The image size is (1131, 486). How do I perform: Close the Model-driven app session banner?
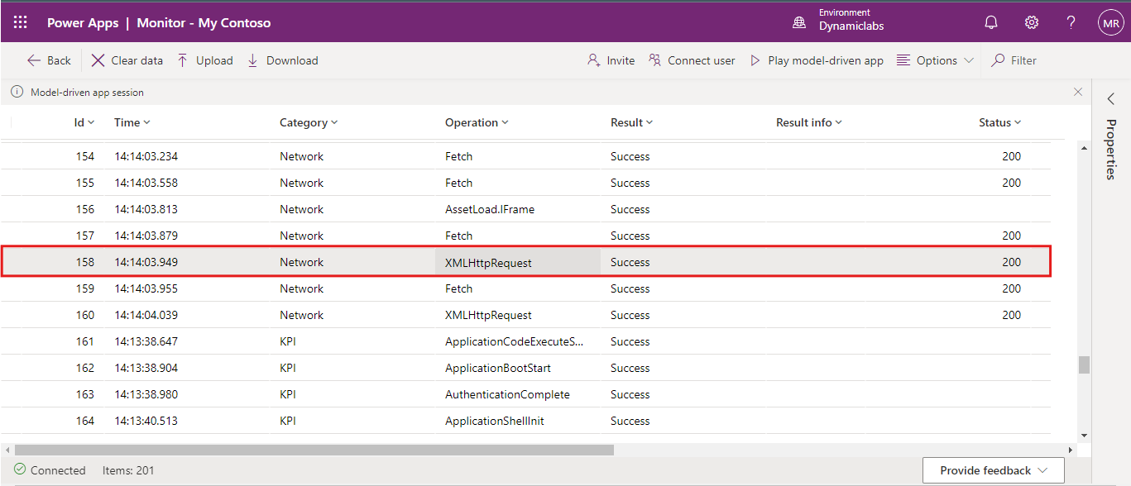[1077, 93]
